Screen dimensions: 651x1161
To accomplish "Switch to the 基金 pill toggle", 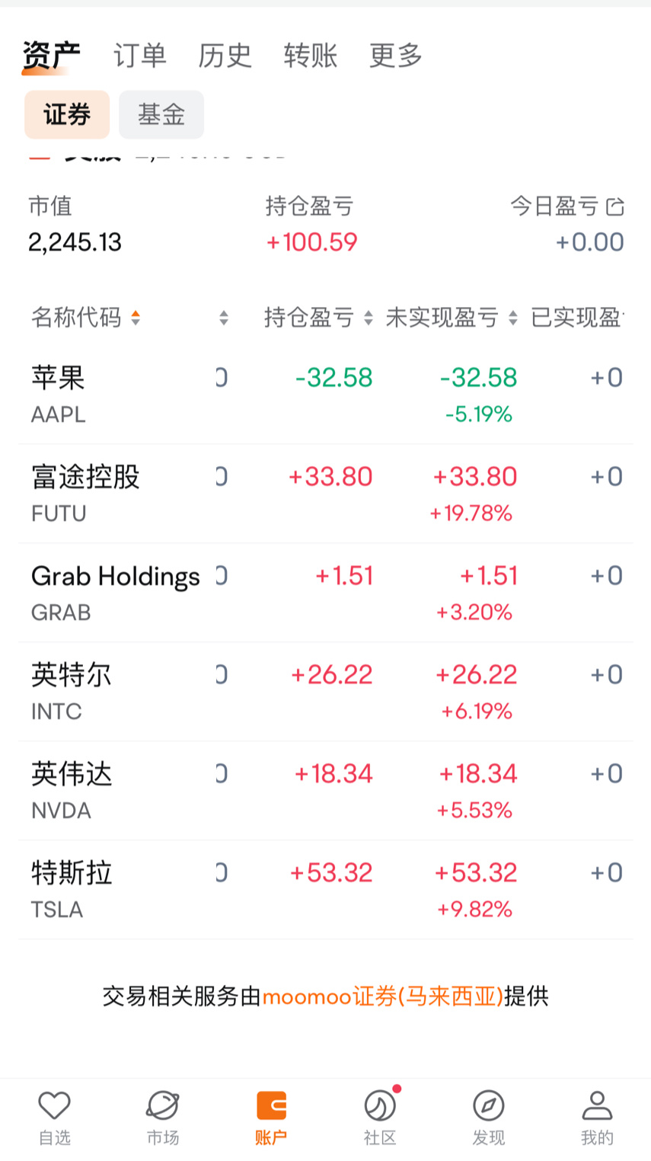I will pyautogui.click(x=161, y=115).
